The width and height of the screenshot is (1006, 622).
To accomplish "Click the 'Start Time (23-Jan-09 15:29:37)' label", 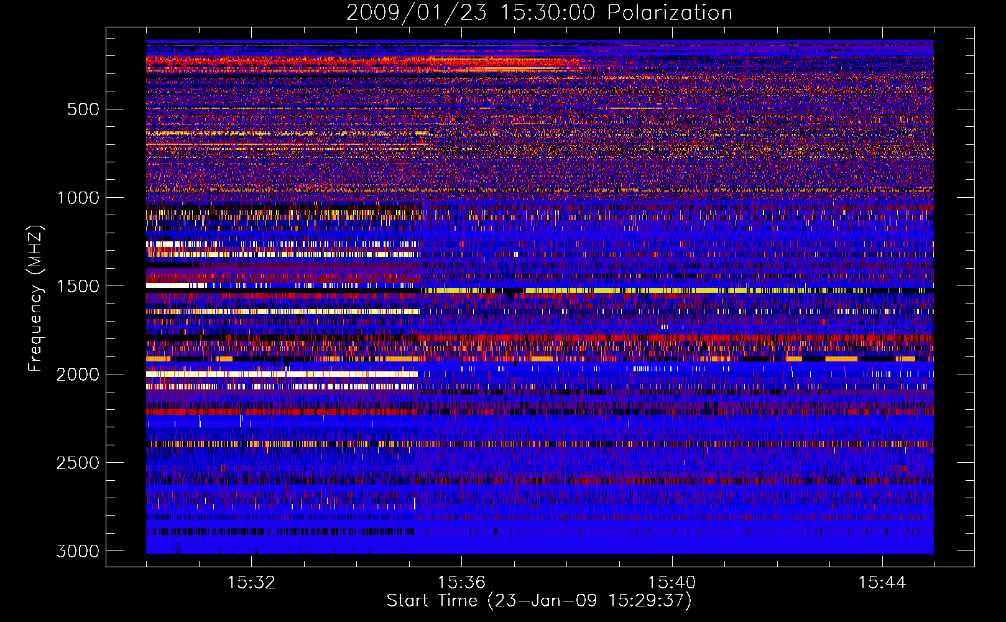I will (539, 601).
